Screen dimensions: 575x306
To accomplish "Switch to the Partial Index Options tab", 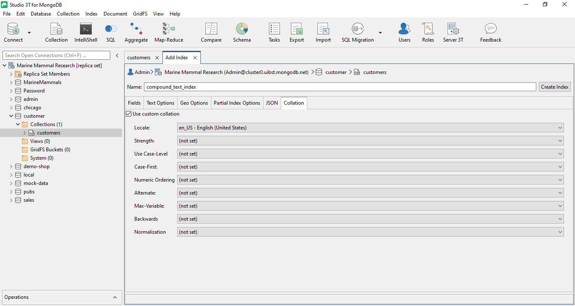I will click(237, 103).
